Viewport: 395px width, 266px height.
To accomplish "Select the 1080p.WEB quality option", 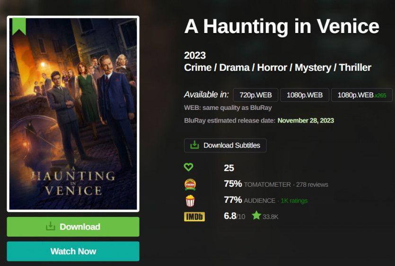I will [x=305, y=95].
